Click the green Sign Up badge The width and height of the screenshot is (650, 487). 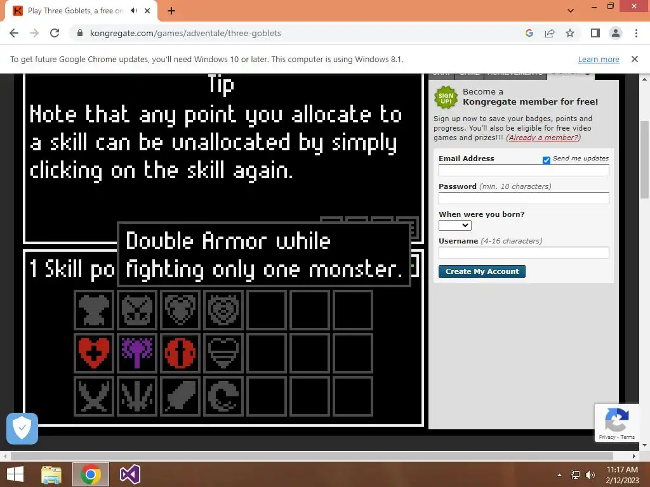click(446, 98)
